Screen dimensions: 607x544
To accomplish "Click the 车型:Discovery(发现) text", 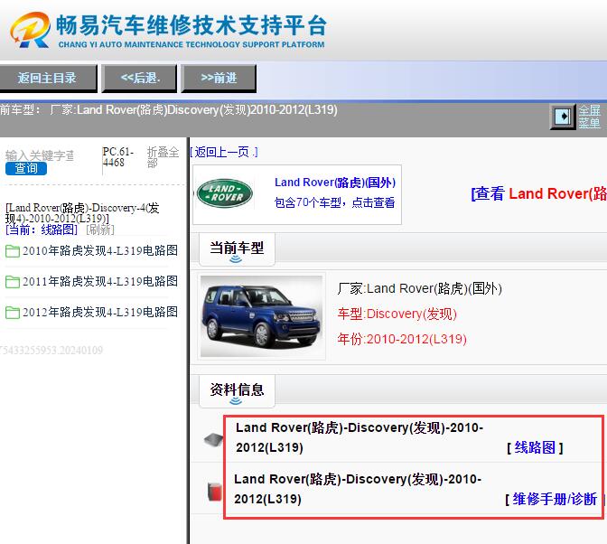I will [x=397, y=314].
